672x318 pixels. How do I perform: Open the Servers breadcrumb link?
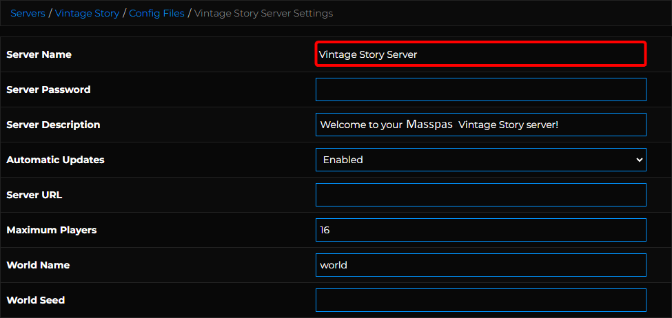pyautogui.click(x=29, y=13)
